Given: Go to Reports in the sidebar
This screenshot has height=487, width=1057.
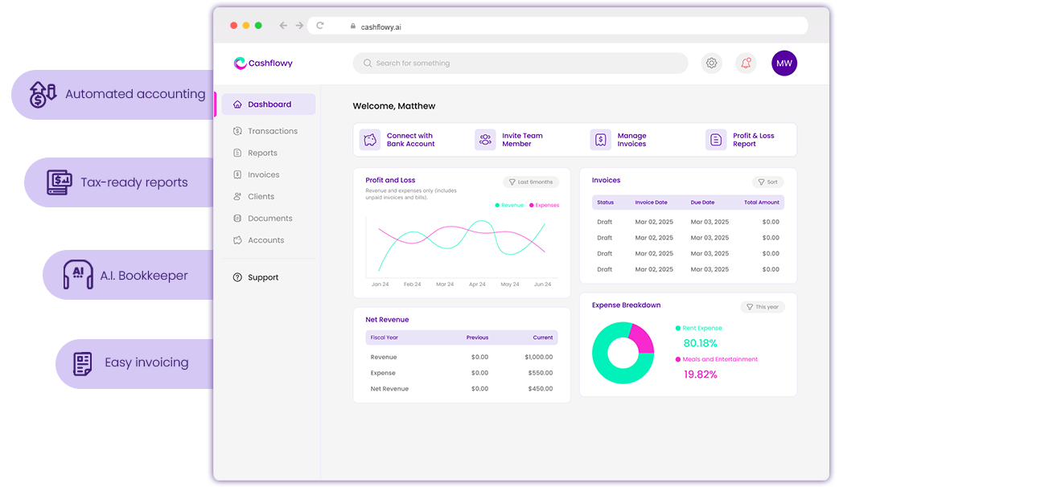Looking at the screenshot, I should 262,153.
